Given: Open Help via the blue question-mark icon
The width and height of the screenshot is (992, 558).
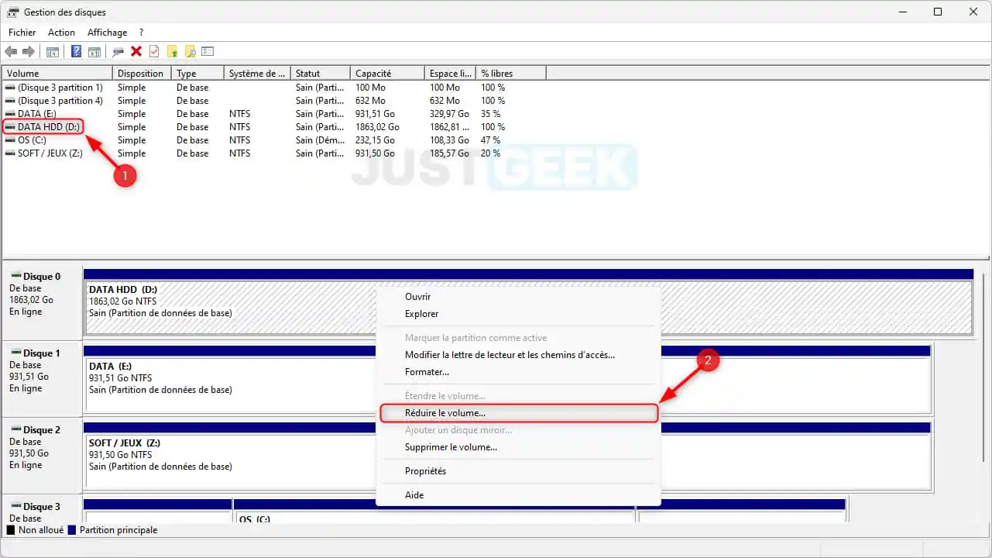Looking at the screenshot, I should click(x=76, y=52).
